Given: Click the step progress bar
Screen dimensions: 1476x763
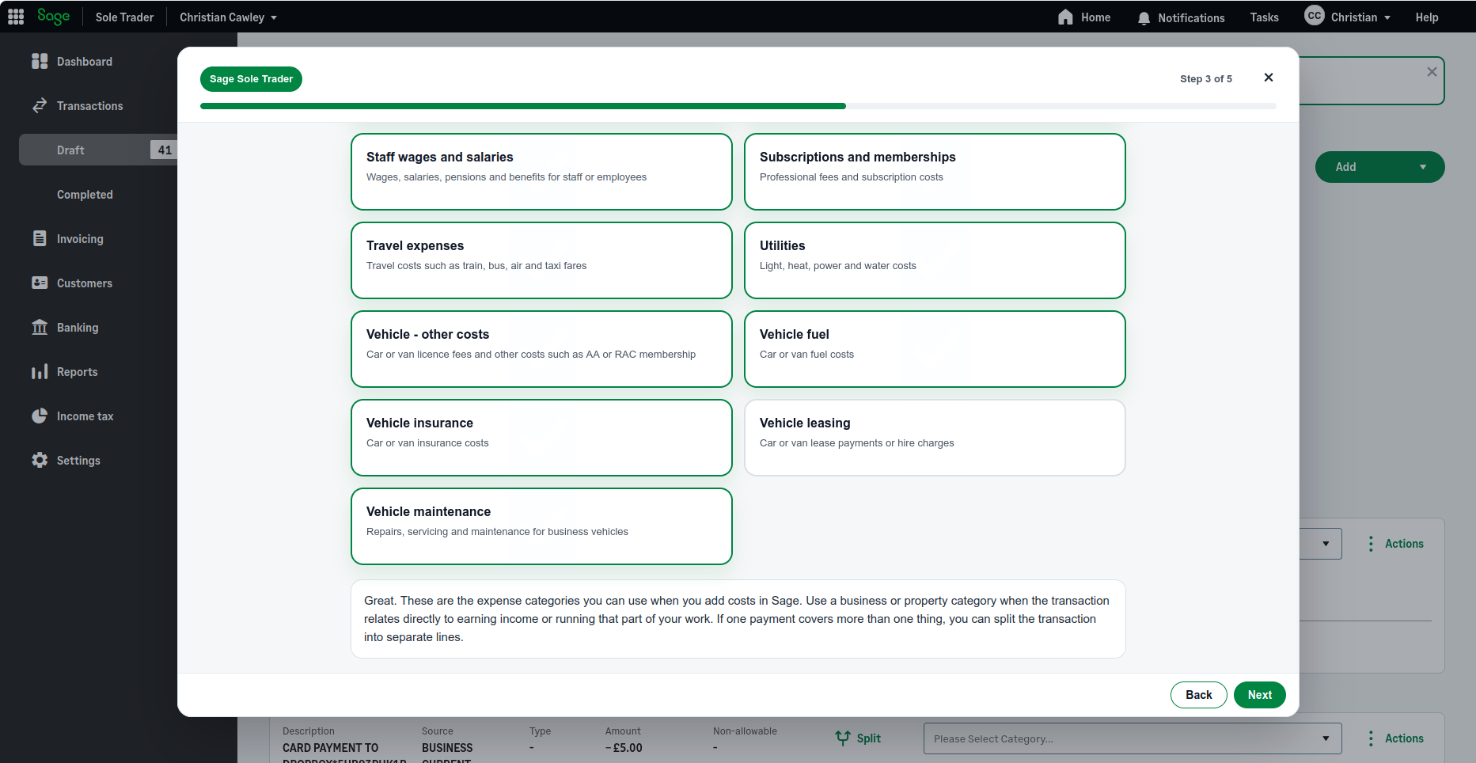Looking at the screenshot, I should tap(738, 105).
